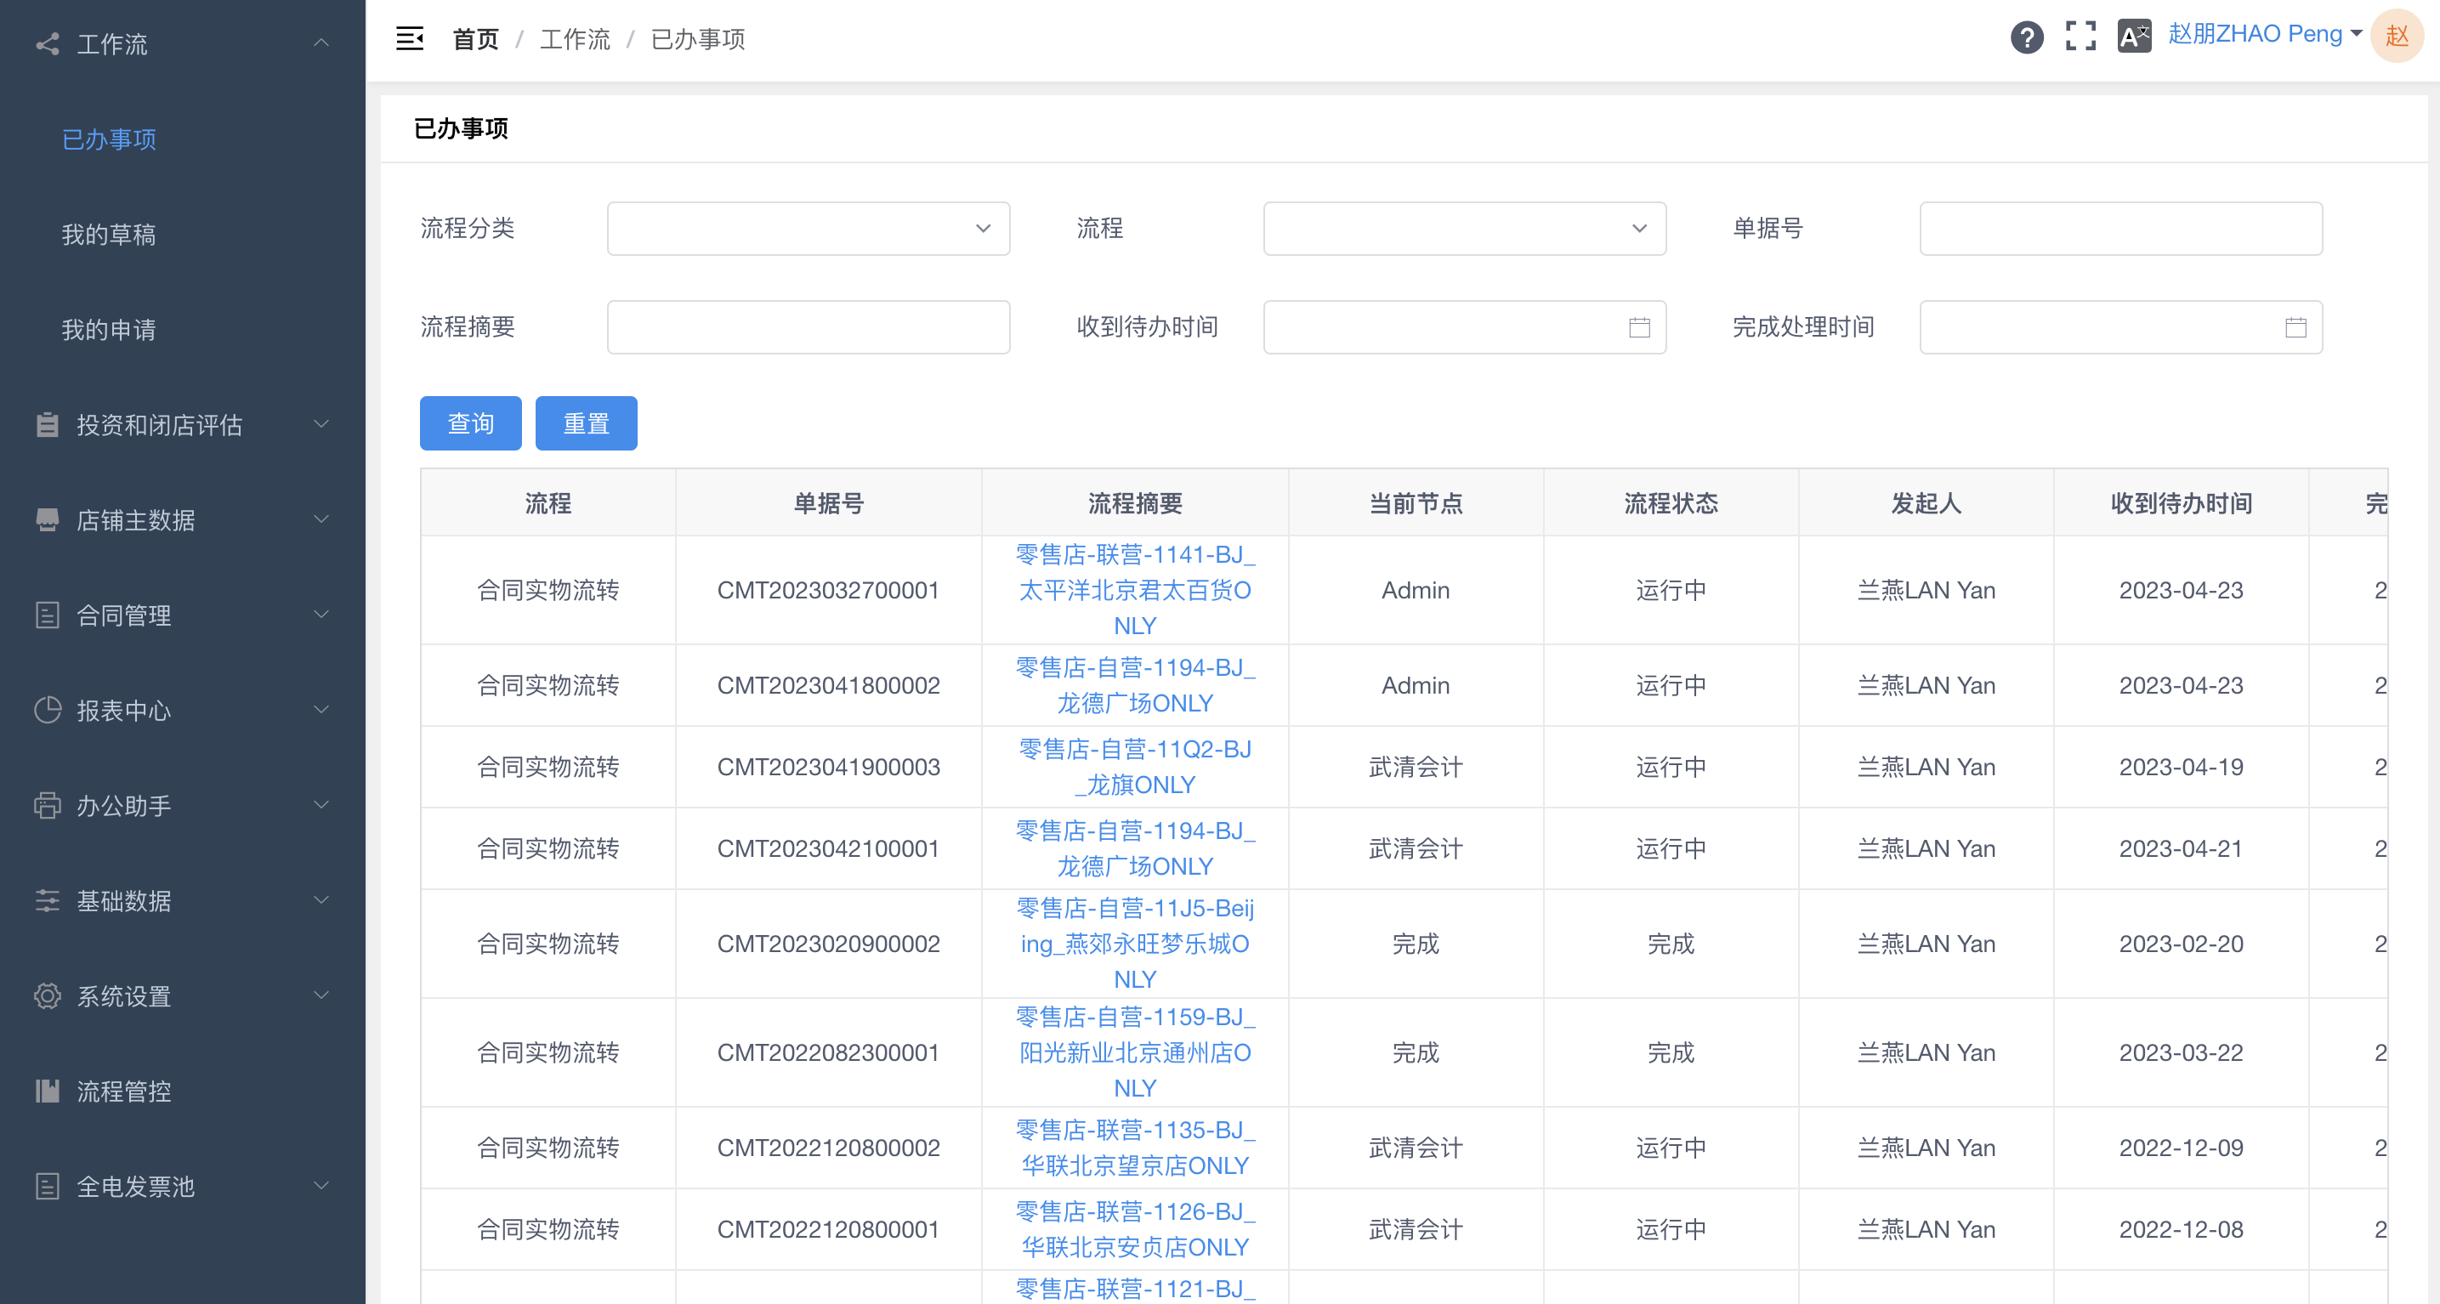2440x1304 pixels.
Task: Open the 流程分类 dropdown
Action: point(808,228)
